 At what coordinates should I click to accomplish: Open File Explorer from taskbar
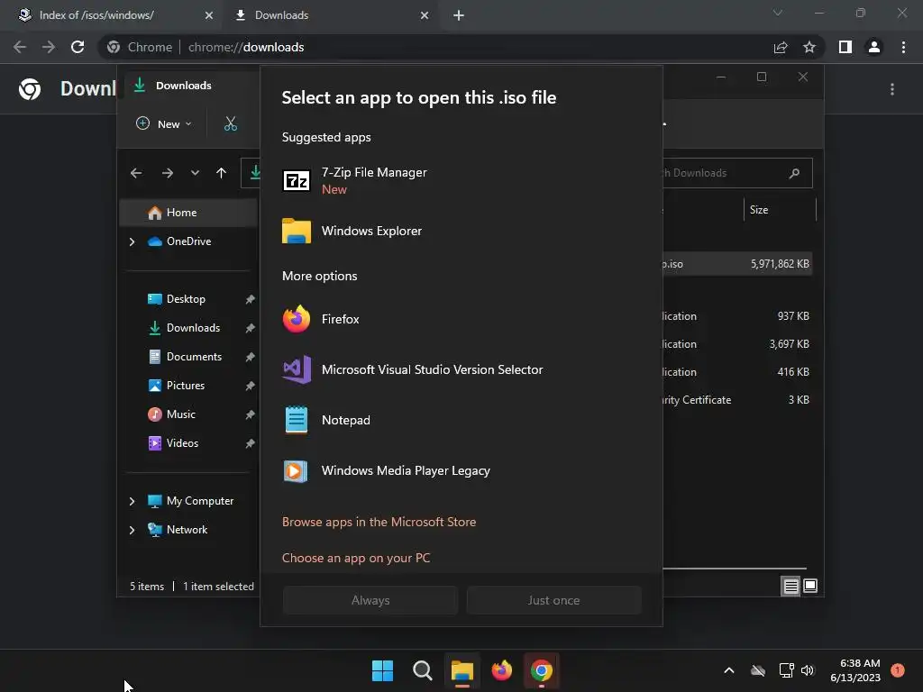462,670
